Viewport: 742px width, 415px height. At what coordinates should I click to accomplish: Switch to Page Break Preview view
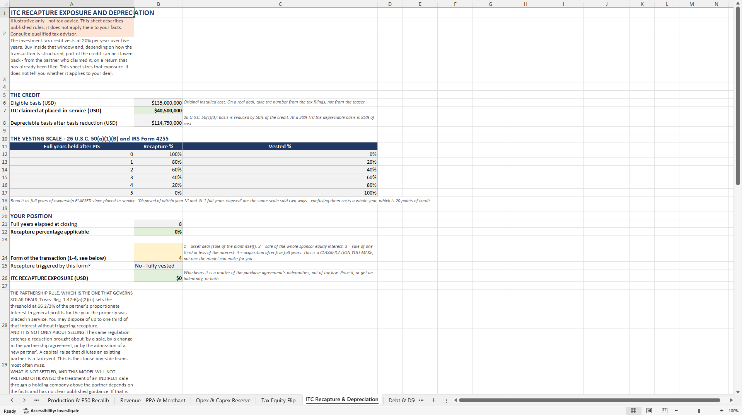point(665,411)
